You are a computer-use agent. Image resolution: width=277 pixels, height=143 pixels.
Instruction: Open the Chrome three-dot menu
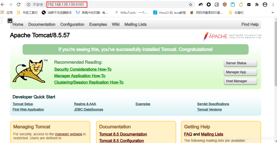coord(273,4)
